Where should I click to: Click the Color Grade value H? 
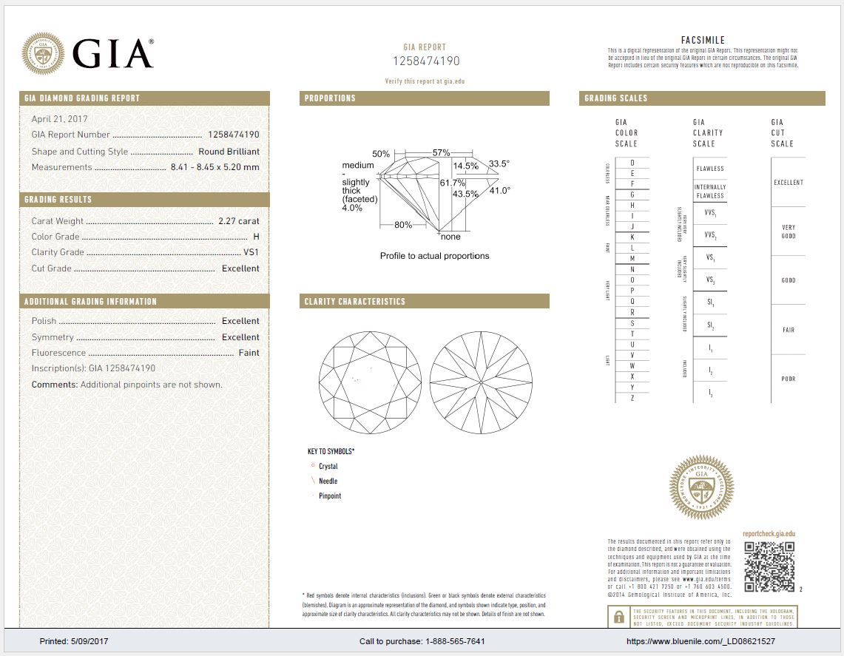(x=256, y=236)
